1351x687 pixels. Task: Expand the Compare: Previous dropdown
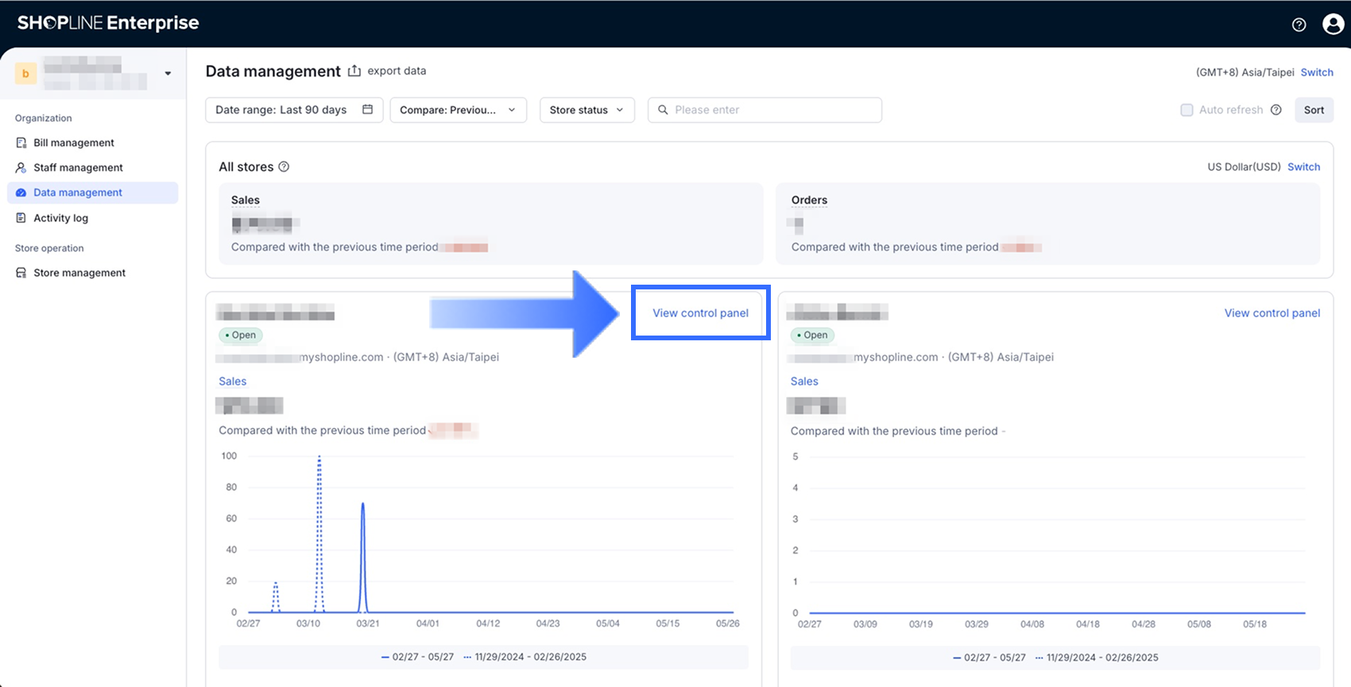[458, 110]
